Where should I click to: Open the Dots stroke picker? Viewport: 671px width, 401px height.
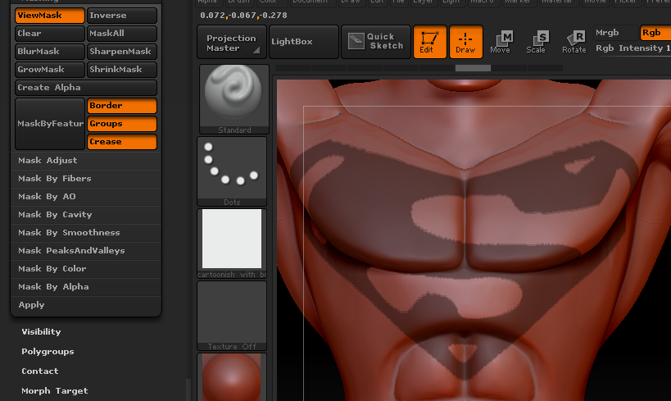[x=232, y=171]
